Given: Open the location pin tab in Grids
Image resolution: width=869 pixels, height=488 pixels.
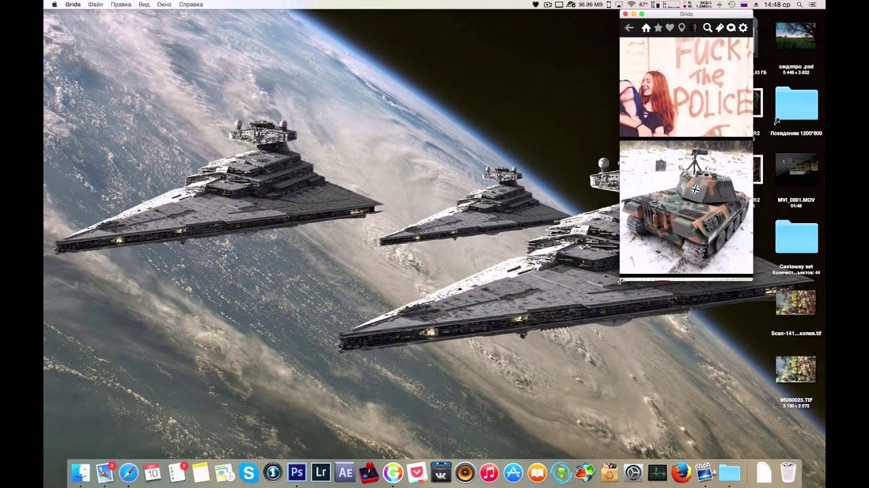Looking at the screenshot, I should [x=682, y=28].
